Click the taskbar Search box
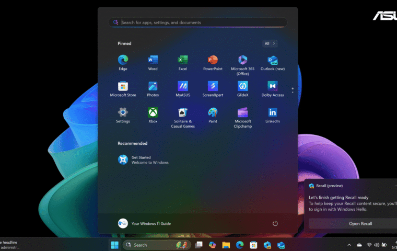397x251 pixels. [x=157, y=245]
